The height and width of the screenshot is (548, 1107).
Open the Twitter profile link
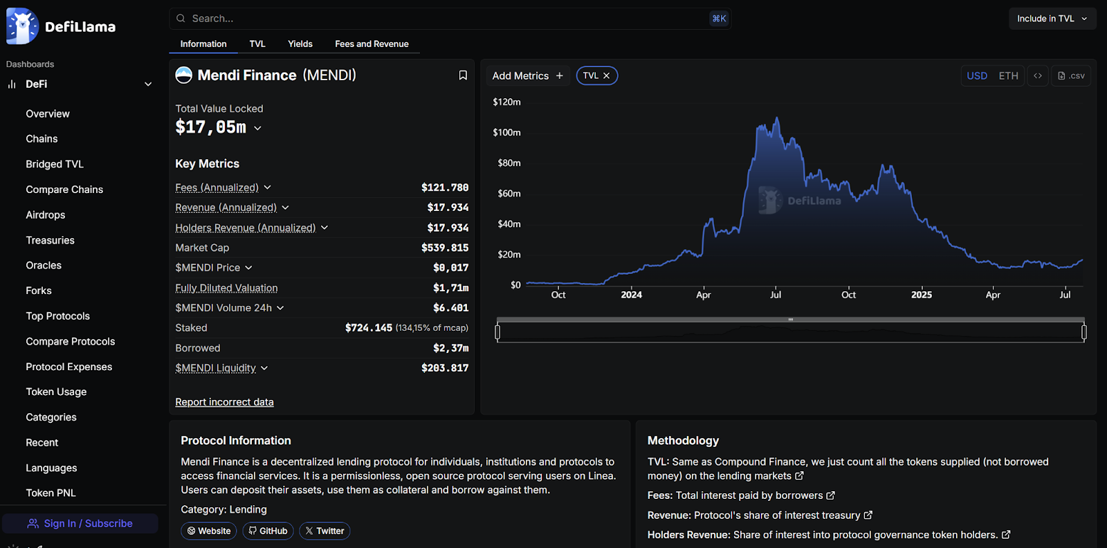(324, 531)
